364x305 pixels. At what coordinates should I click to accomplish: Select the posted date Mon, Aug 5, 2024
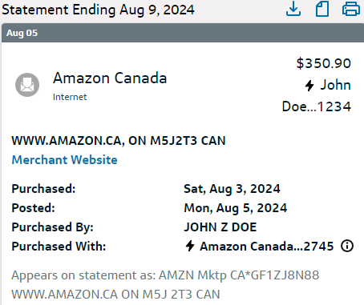[x=236, y=208]
